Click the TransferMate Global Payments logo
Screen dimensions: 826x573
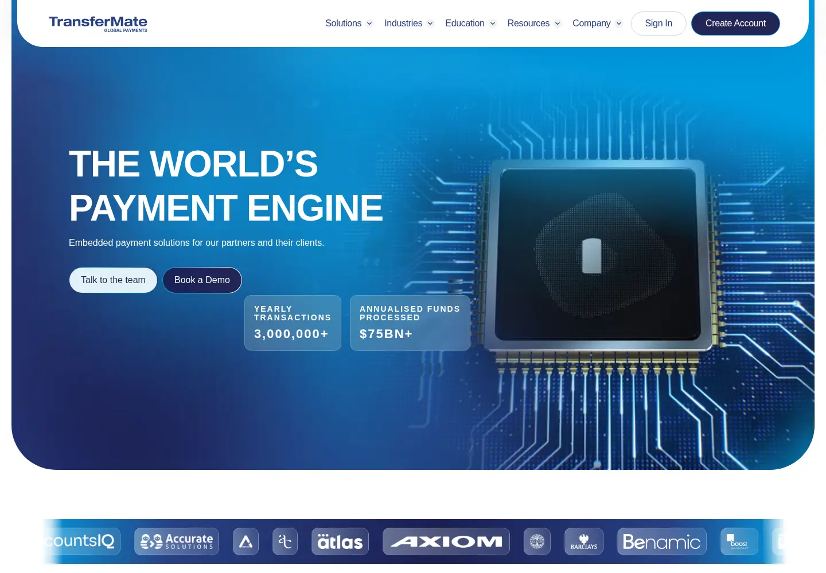click(x=98, y=23)
